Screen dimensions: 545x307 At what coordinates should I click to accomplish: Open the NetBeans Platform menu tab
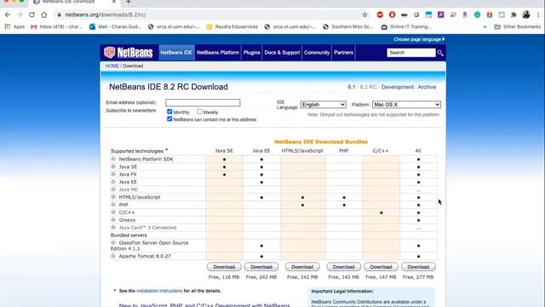tap(218, 53)
